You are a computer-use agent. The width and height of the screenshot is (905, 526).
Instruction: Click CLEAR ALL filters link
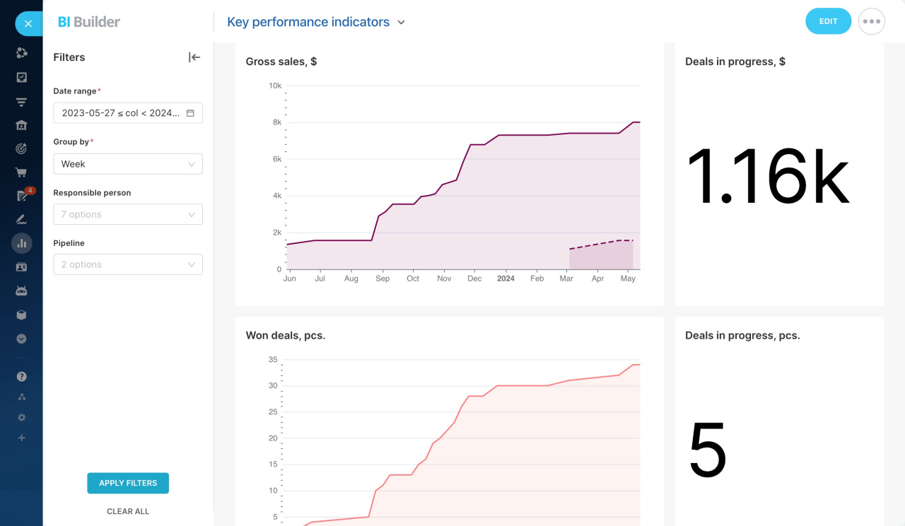click(128, 511)
